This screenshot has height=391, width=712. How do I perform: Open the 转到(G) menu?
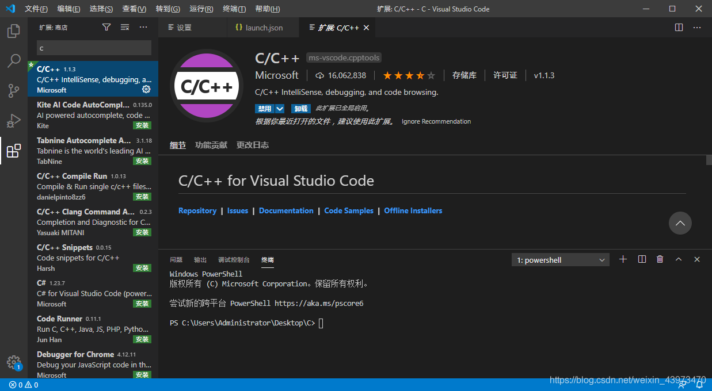pos(167,9)
